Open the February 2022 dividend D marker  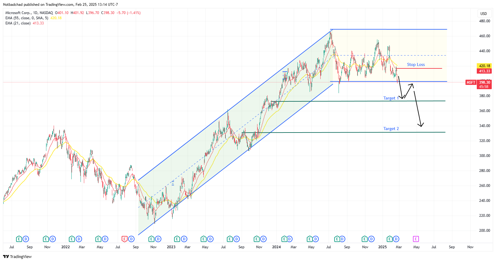coord(79,239)
